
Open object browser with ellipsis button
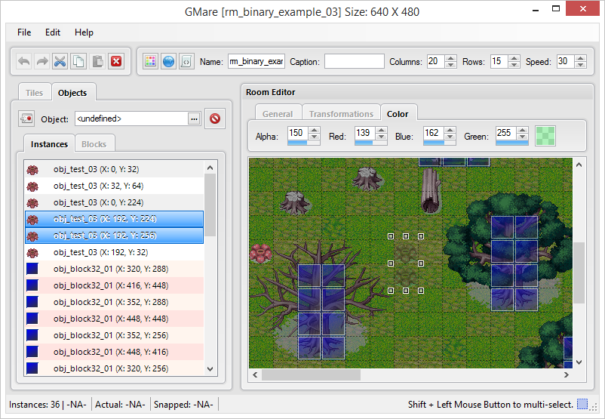pyautogui.click(x=194, y=119)
